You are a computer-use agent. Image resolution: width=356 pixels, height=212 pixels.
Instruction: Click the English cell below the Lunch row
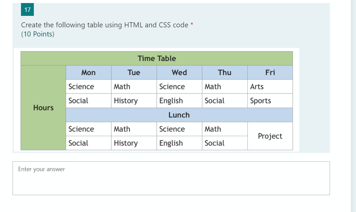171,143
